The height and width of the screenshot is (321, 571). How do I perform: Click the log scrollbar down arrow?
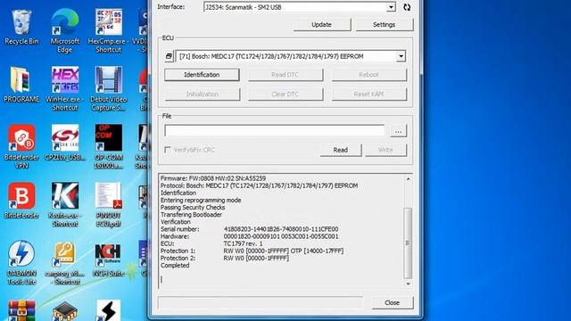coord(408,284)
